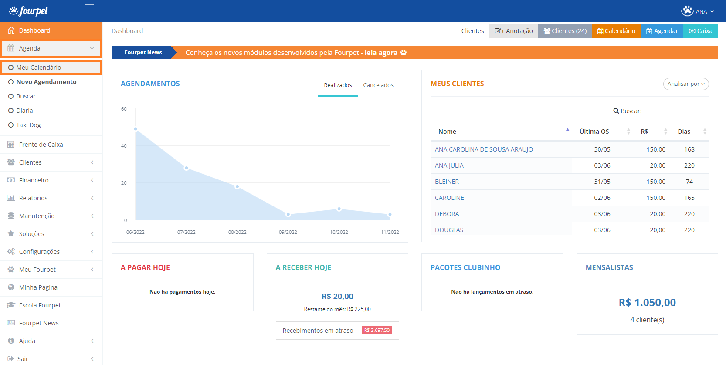Click the Clientes (24) button
Image resolution: width=726 pixels, height=368 pixels.
(x=565, y=31)
